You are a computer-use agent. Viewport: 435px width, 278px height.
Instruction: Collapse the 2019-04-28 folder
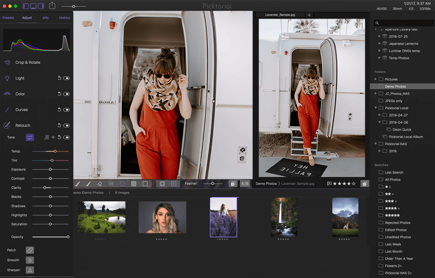point(380,122)
